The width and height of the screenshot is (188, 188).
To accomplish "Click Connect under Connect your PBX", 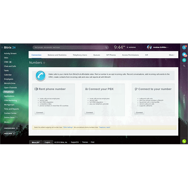I will (x=89, y=112).
